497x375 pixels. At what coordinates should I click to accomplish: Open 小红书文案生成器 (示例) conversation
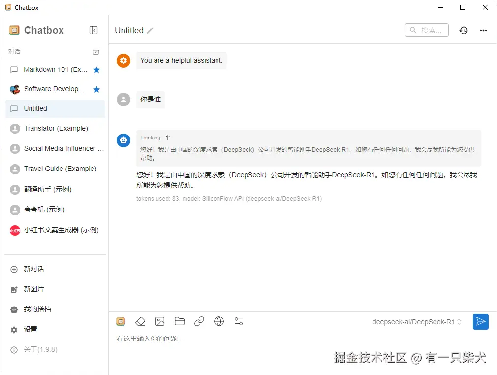click(56, 230)
